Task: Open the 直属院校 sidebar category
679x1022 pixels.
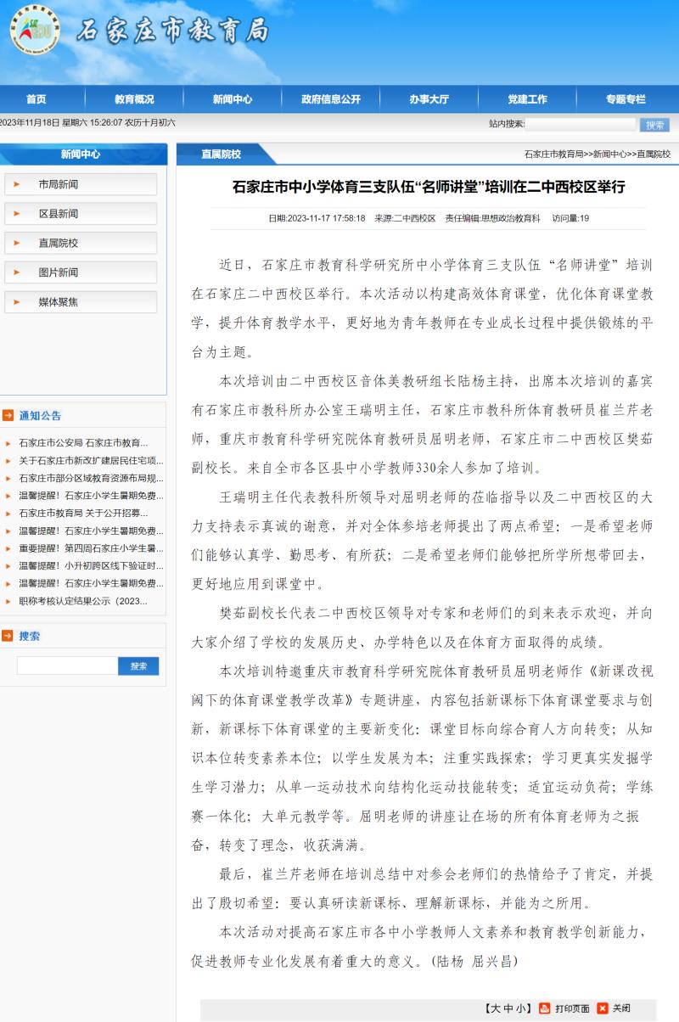Action: [x=58, y=243]
